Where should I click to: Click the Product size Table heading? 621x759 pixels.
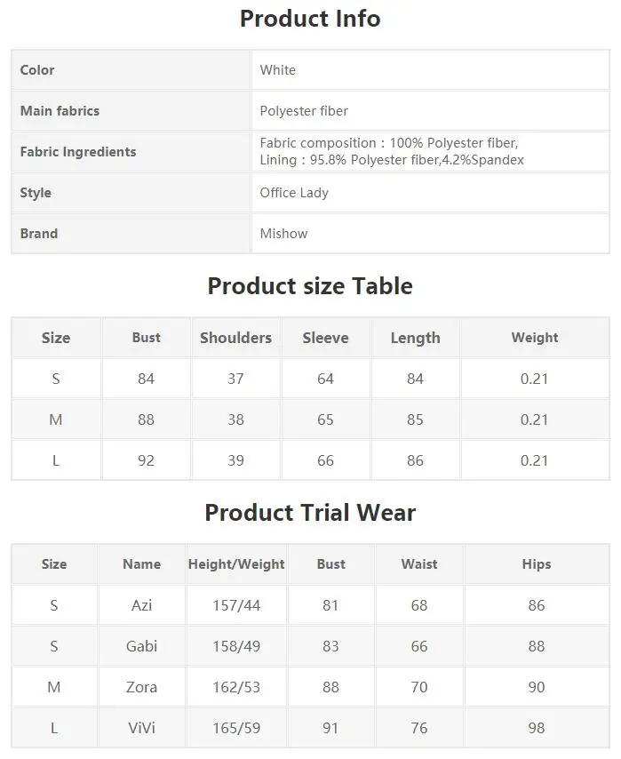click(x=310, y=286)
